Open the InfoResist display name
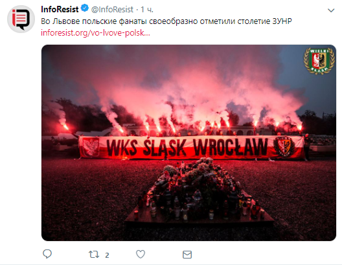The height and width of the screenshot is (265, 342). tap(60, 9)
